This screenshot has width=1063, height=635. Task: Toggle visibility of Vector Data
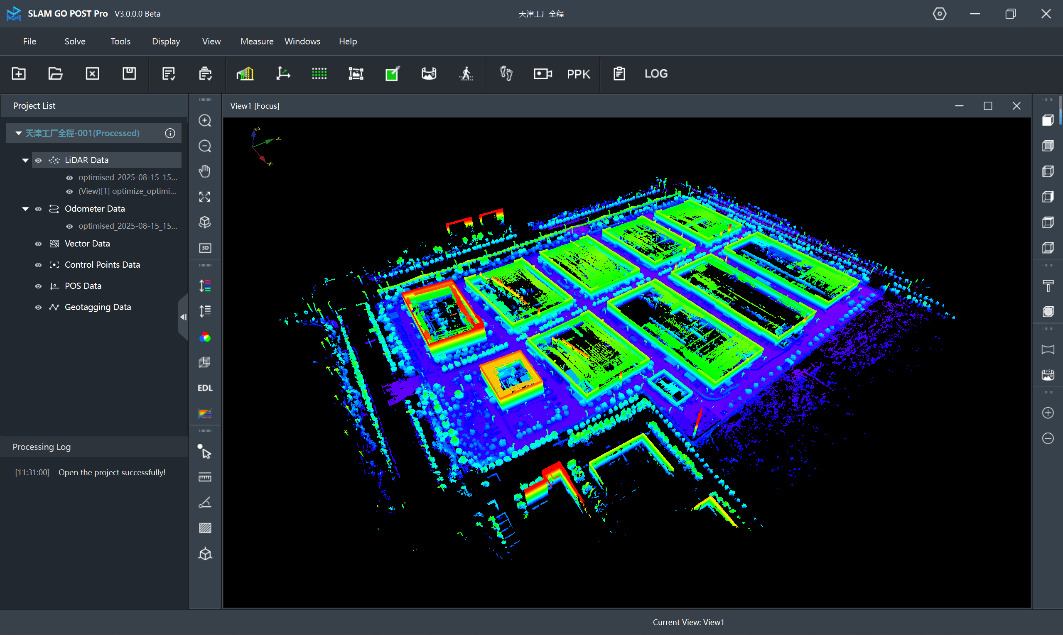click(x=39, y=244)
